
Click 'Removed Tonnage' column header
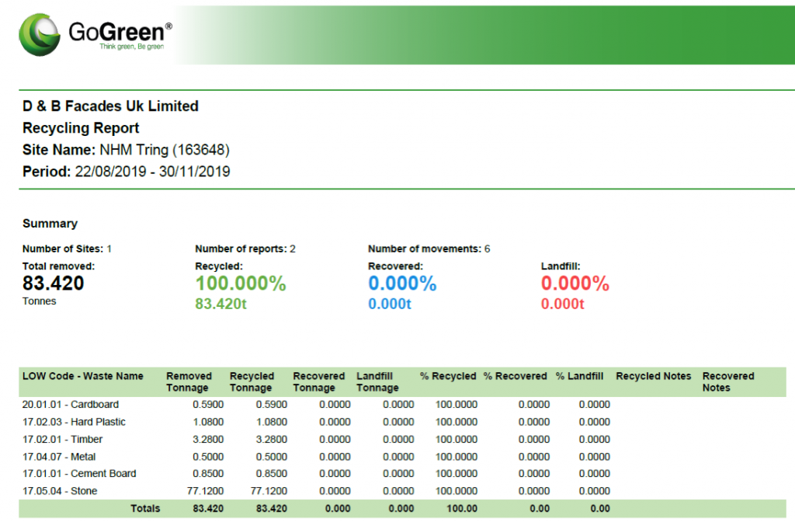(x=189, y=381)
